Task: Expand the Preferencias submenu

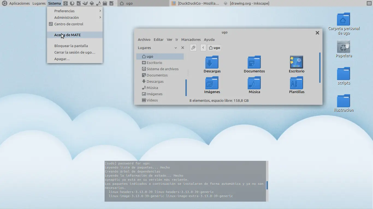Action: [x=75, y=11]
